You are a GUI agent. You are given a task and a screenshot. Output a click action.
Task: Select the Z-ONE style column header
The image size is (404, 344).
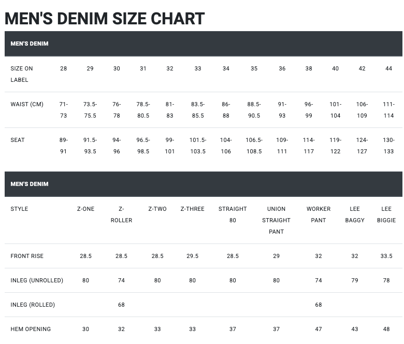85,209
